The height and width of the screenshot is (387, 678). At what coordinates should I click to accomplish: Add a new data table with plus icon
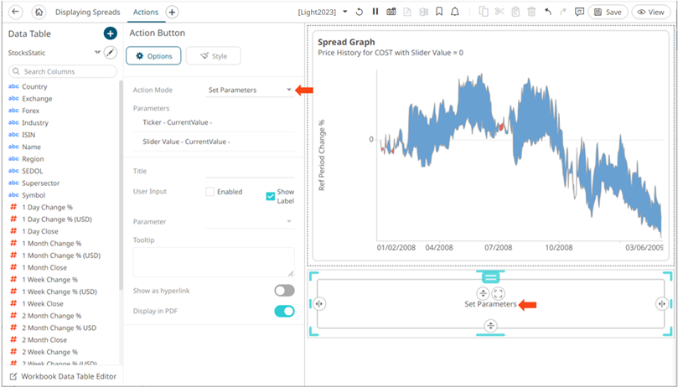[x=110, y=34]
